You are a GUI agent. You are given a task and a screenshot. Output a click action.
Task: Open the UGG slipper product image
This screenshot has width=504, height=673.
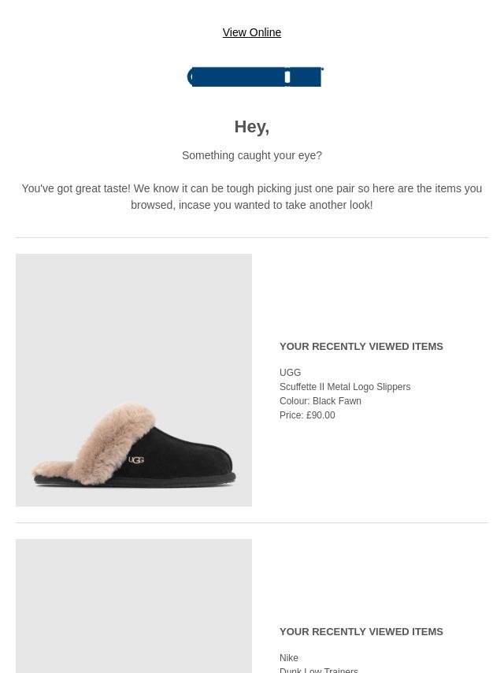coord(134,380)
